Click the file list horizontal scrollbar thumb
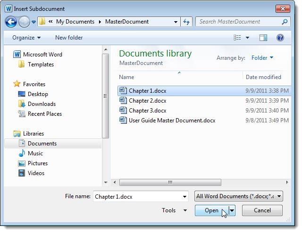Screen dimensions: 302x233 click(x=170, y=182)
